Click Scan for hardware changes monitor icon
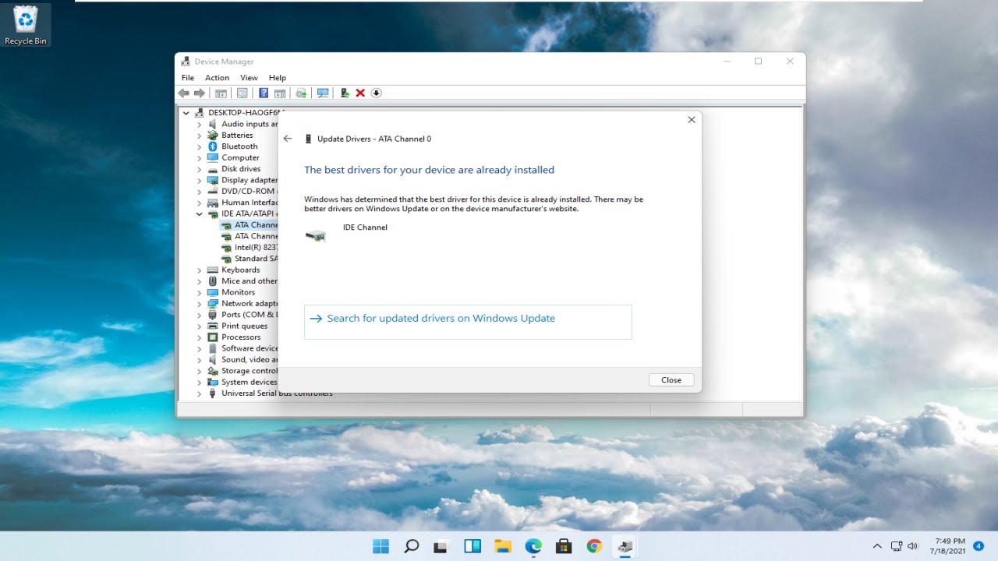Image resolution: width=998 pixels, height=561 pixels. pyautogui.click(x=323, y=93)
